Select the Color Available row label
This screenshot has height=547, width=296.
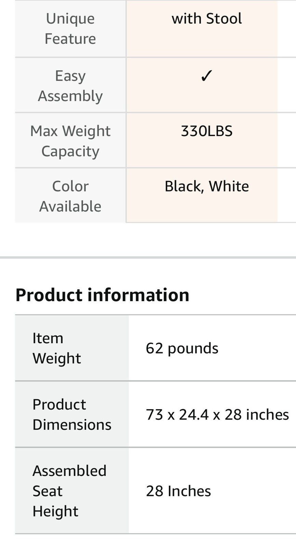pos(70,196)
